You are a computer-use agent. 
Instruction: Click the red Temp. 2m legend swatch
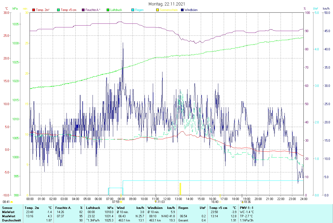pyautogui.click(x=34, y=10)
